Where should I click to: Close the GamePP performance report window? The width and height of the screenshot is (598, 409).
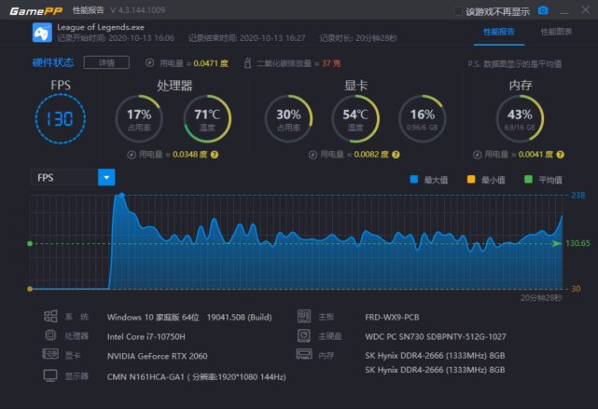click(x=586, y=10)
